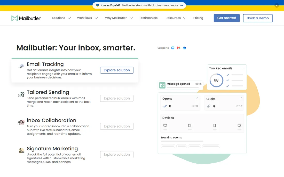Click the Signature Marketing signature icon
Screen dimensions: 284x177
21,150
